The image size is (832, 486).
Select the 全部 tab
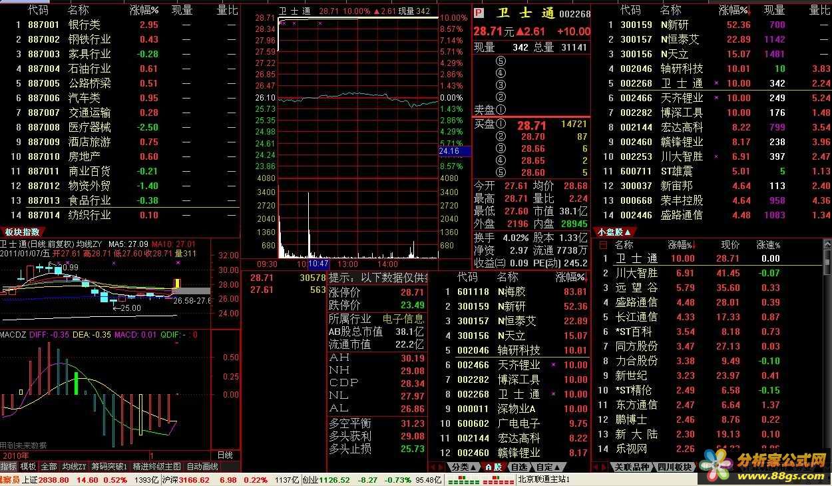click(49, 467)
